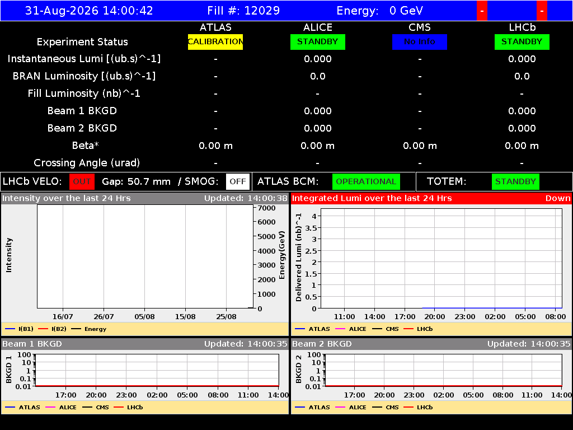Screen dimensions: 573x430
Task: Click the 16/07 date tick in Intensity chart
Action: [63, 317]
